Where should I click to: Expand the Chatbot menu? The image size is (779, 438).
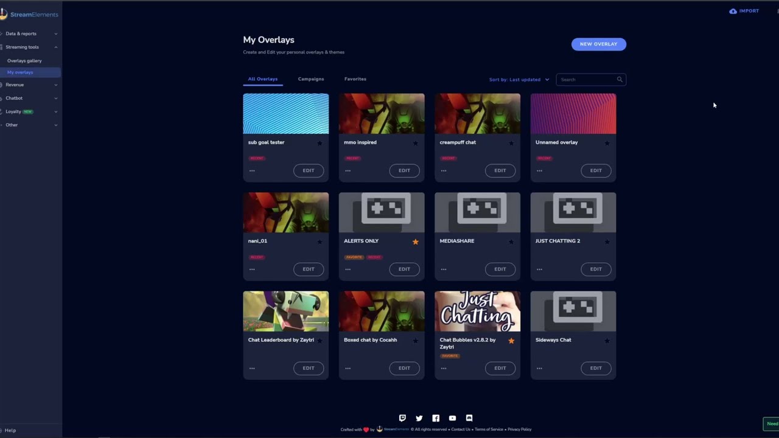click(30, 98)
